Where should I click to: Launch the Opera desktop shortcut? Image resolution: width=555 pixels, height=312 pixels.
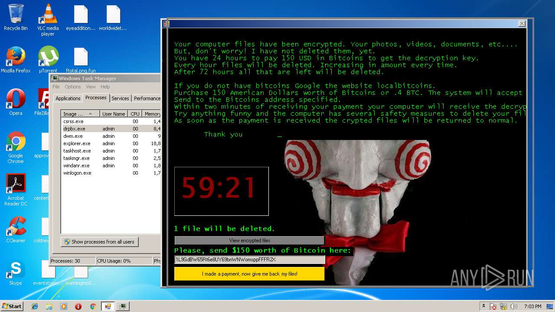(x=16, y=102)
